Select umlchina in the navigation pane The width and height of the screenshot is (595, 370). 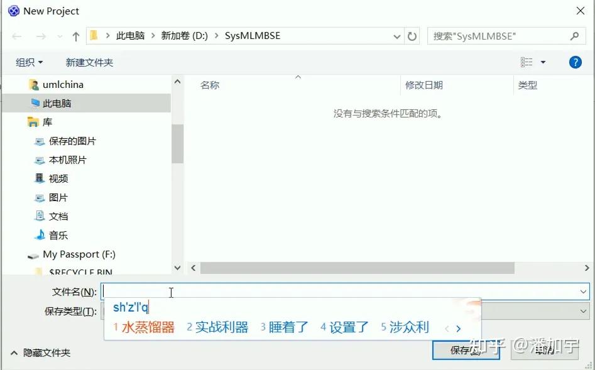click(63, 84)
